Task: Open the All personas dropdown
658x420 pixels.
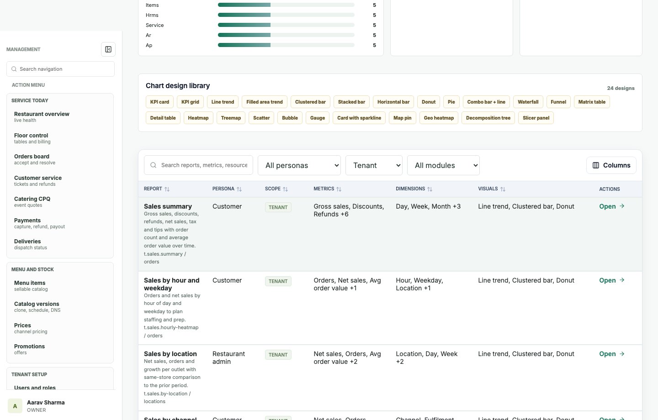Action: 300,165
